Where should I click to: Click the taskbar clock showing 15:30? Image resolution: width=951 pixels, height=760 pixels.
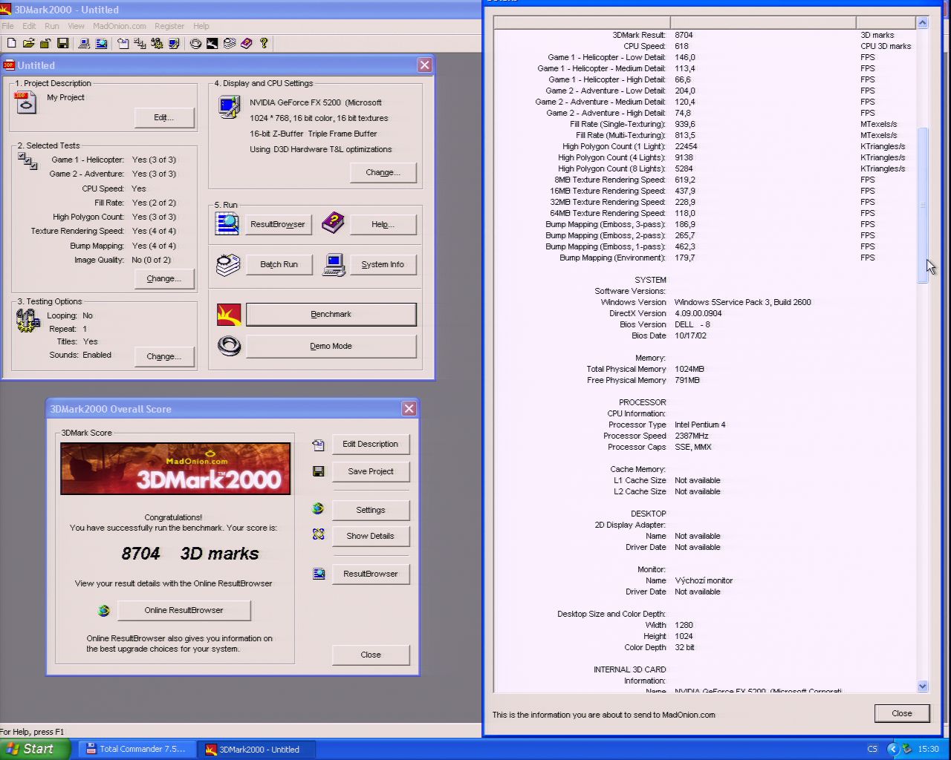(928, 749)
